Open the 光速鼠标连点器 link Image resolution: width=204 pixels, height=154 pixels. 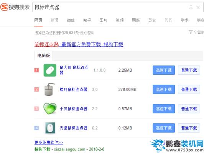click(x=73, y=128)
